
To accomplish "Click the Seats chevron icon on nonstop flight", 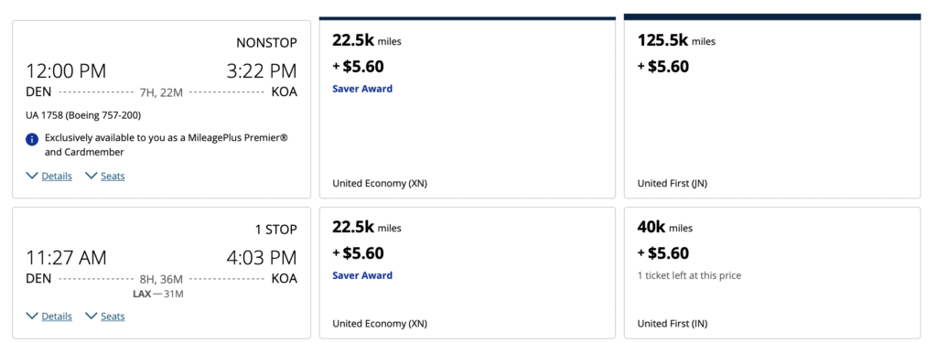I will [91, 176].
